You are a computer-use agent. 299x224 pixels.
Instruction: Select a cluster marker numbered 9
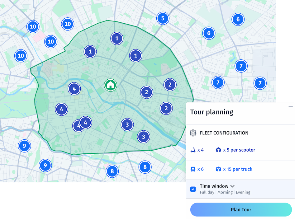[24, 146]
